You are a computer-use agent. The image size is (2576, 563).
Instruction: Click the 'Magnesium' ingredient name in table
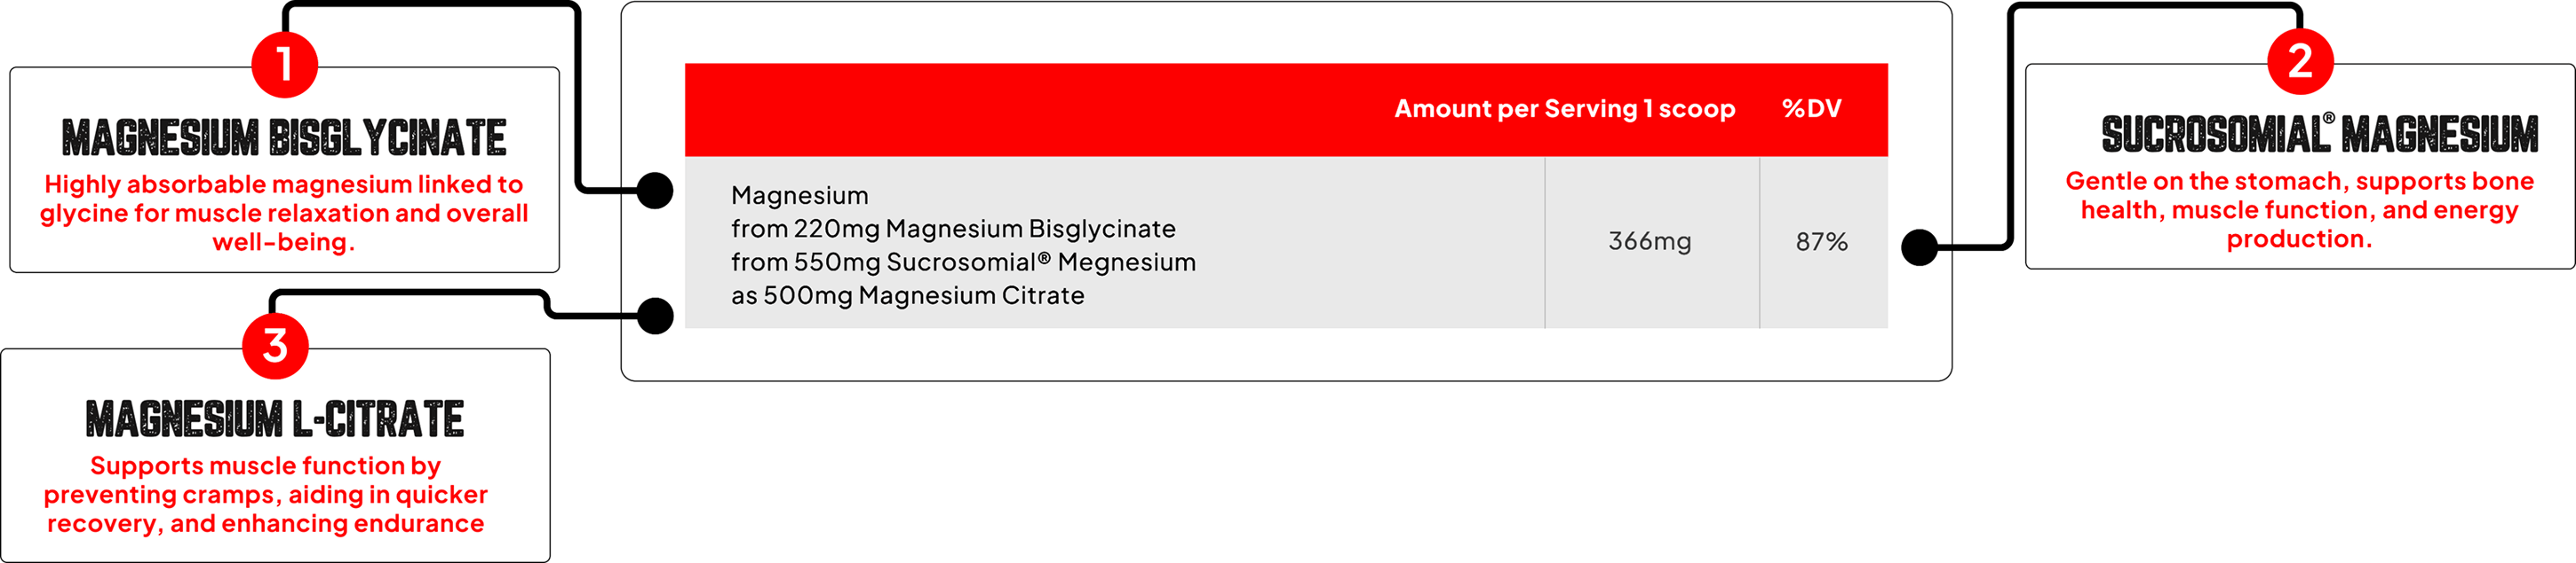800,196
